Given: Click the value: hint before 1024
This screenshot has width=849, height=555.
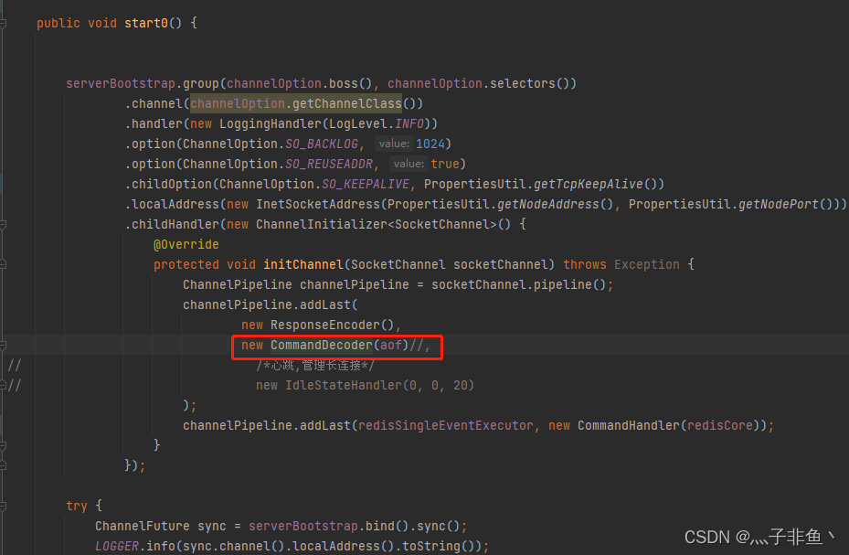Looking at the screenshot, I should [394, 144].
